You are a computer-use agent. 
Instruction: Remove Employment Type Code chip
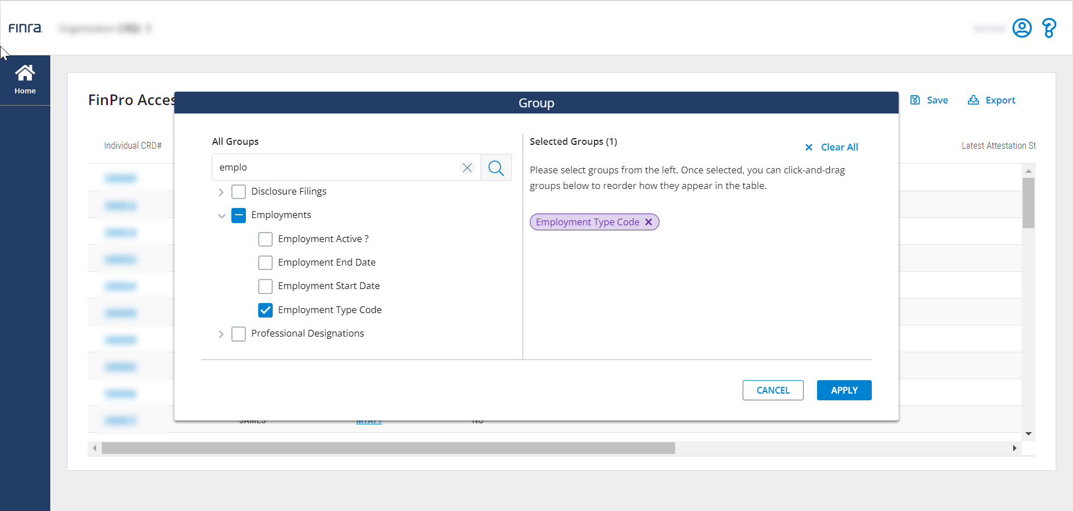click(648, 222)
